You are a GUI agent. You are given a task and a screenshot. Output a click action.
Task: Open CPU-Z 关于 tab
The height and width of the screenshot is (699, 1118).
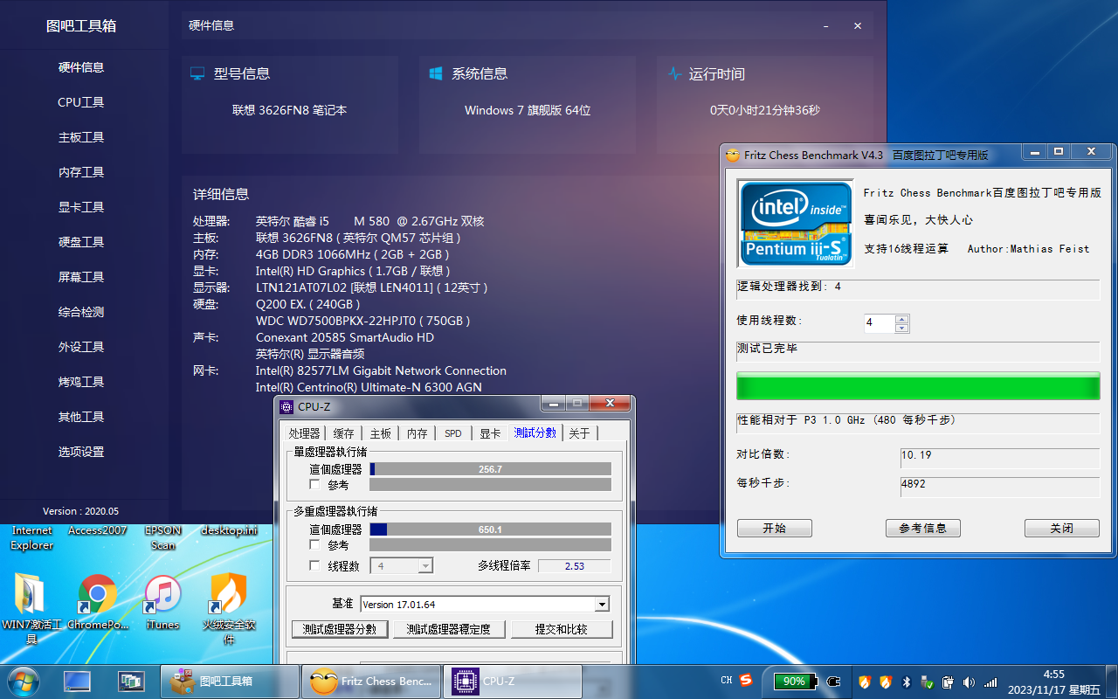(579, 433)
